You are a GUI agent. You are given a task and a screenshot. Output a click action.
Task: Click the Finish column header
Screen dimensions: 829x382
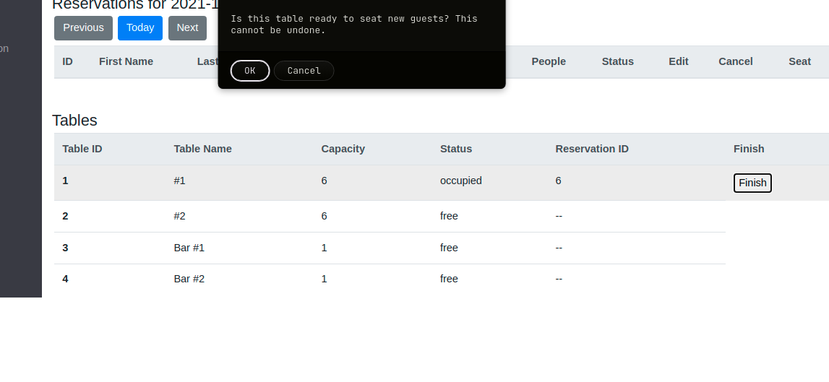[749, 149]
